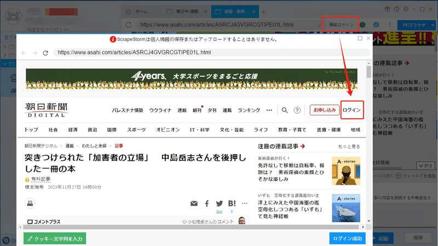Click the vertical three-dot menu in main window
This screenshot has width=438, height=246.
click(x=390, y=25)
